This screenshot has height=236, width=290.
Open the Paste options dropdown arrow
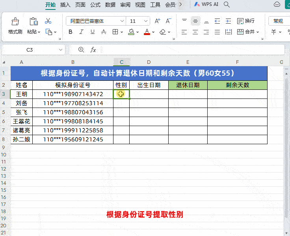tap(39, 32)
